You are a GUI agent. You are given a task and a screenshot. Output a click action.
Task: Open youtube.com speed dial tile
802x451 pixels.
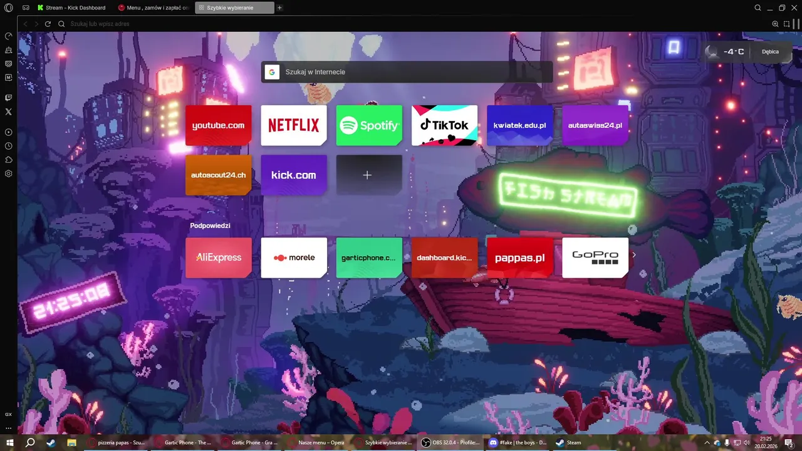(218, 125)
